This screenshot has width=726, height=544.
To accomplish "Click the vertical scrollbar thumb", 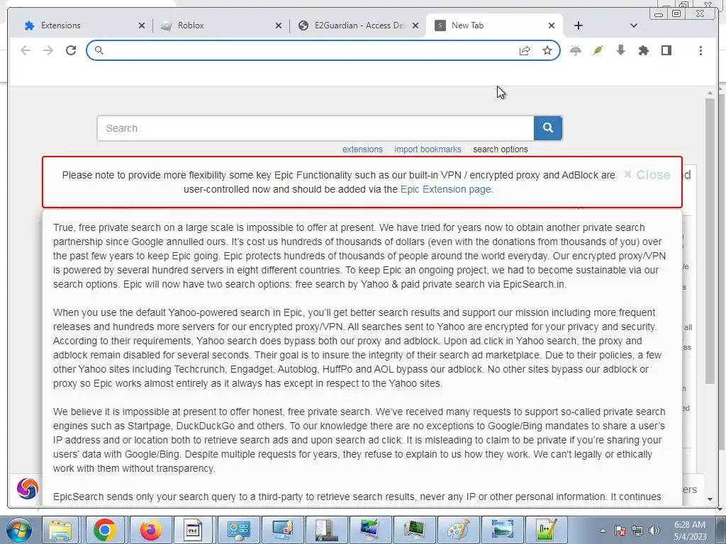I will point(710,241).
